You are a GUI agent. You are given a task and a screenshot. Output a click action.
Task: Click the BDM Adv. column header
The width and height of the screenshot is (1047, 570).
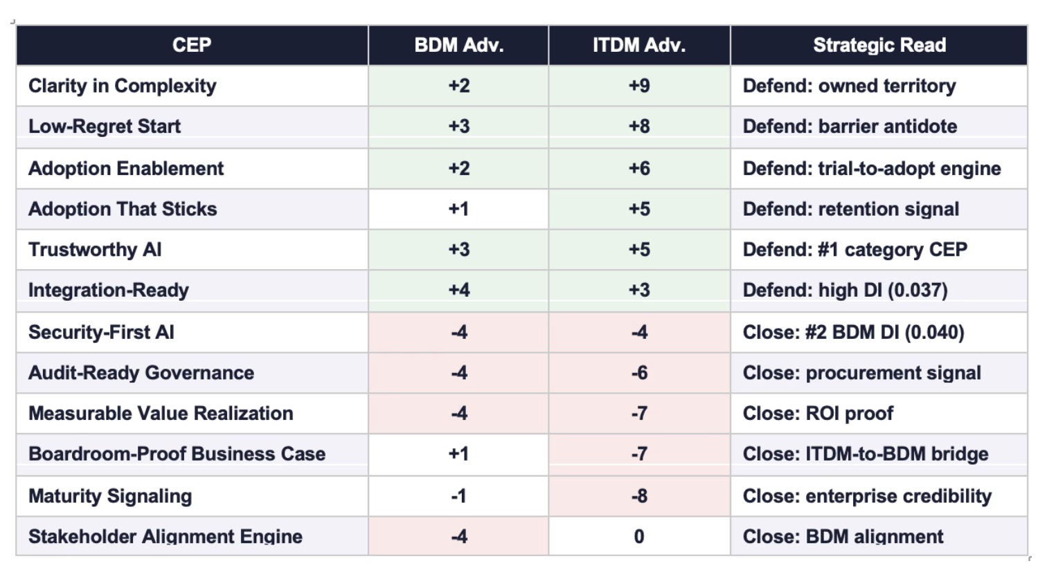click(x=458, y=46)
